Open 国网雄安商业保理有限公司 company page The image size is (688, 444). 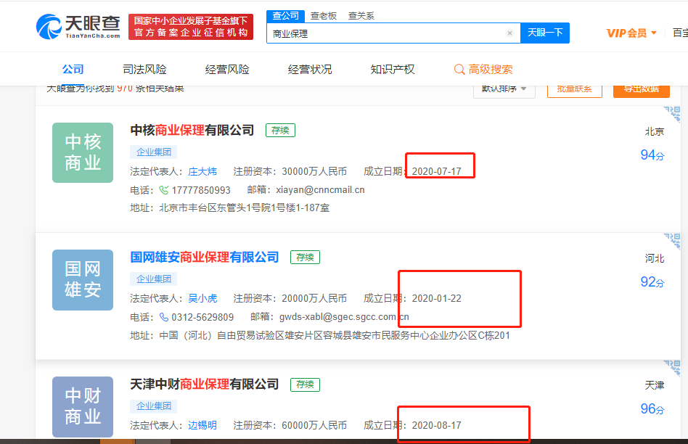(x=205, y=257)
